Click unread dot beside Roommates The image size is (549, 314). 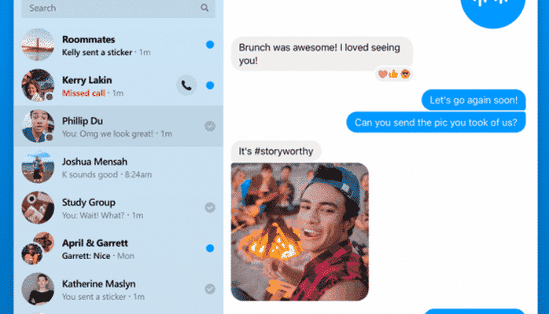(x=210, y=45)
